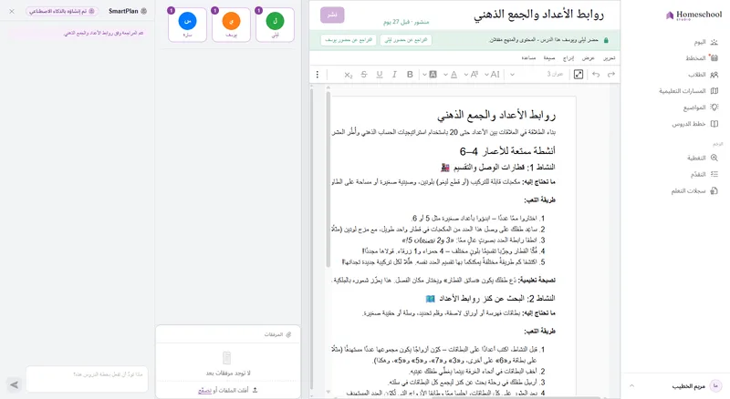Expand the مريم الخطيب user menu
This screenshot has height=399, width=730.
(x=631, y=385)
